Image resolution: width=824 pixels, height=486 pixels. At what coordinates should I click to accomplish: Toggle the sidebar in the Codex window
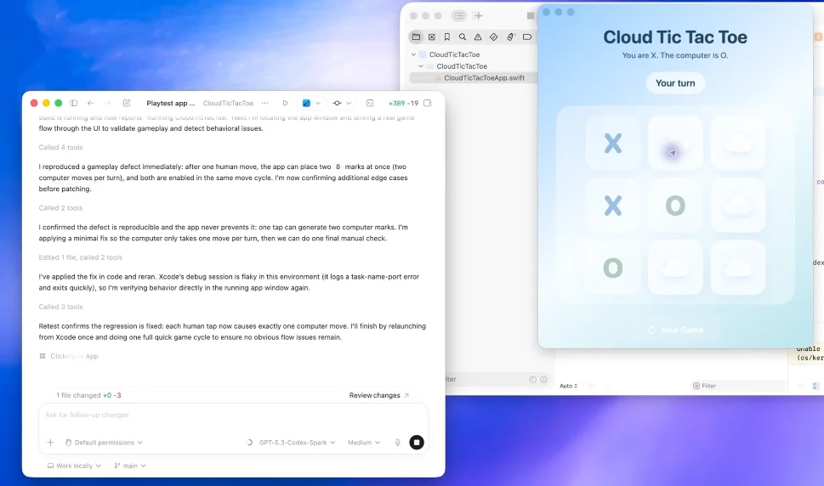click(x=74, y=103)
